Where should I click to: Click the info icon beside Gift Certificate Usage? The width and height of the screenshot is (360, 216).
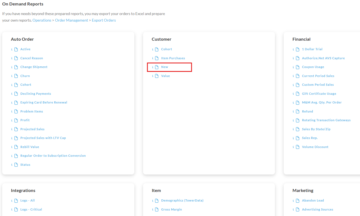(294, 94)
